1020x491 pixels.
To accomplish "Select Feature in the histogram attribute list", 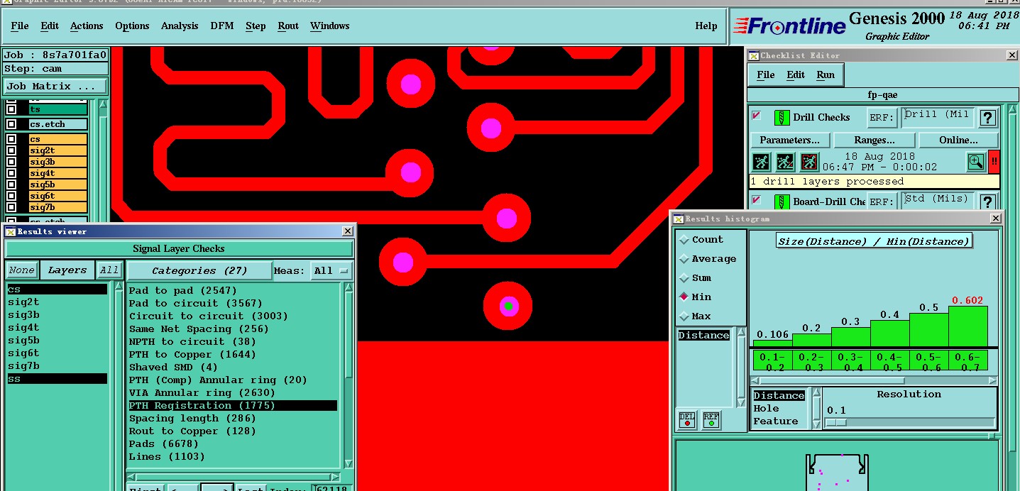I will [x=779, y=421].
